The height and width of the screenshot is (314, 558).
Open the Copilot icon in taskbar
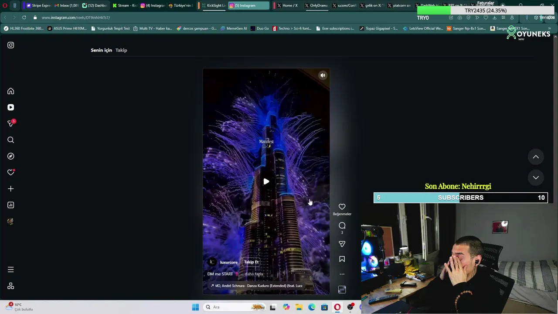click(x=286, y=307)
